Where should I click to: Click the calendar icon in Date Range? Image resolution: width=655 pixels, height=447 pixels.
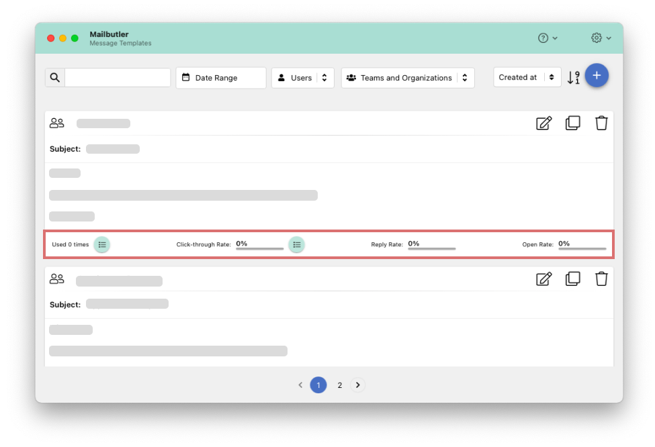(186, 77)
